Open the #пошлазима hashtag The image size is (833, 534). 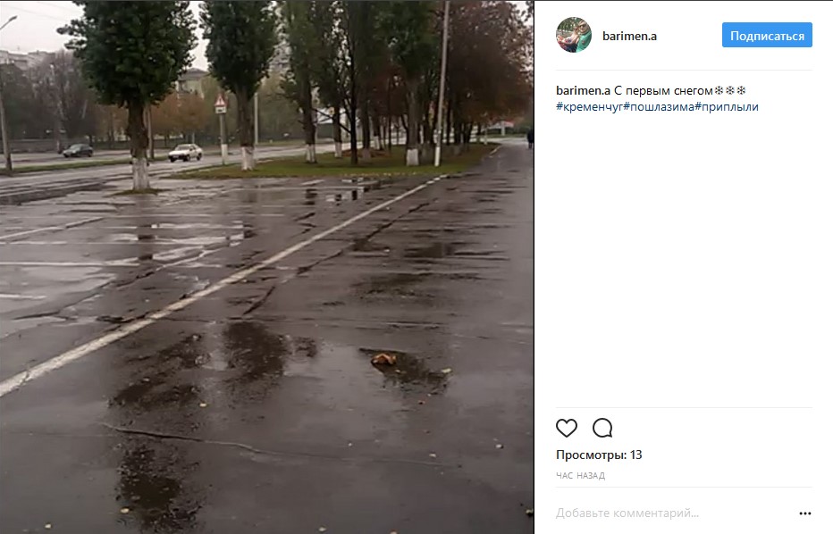click(x=659, y=107)
